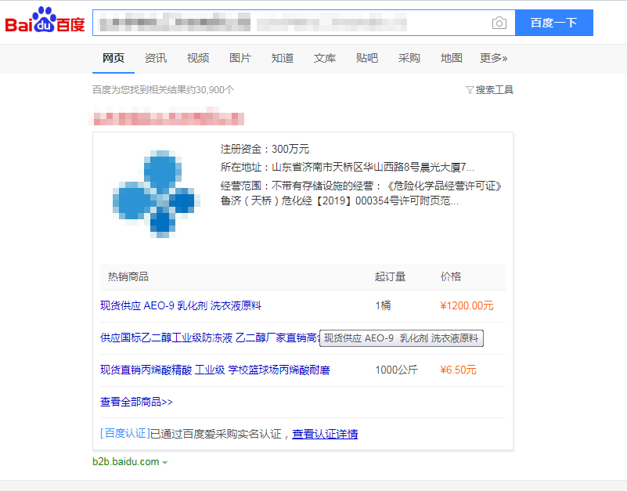
Task: Select the 采购 tab
Action: click(409, 58)
